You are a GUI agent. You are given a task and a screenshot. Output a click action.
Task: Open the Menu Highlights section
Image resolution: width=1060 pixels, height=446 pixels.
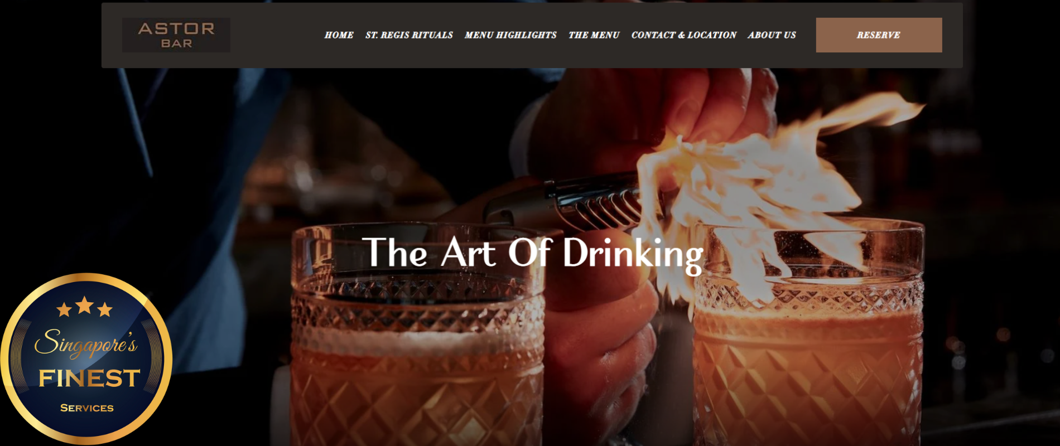510,35
